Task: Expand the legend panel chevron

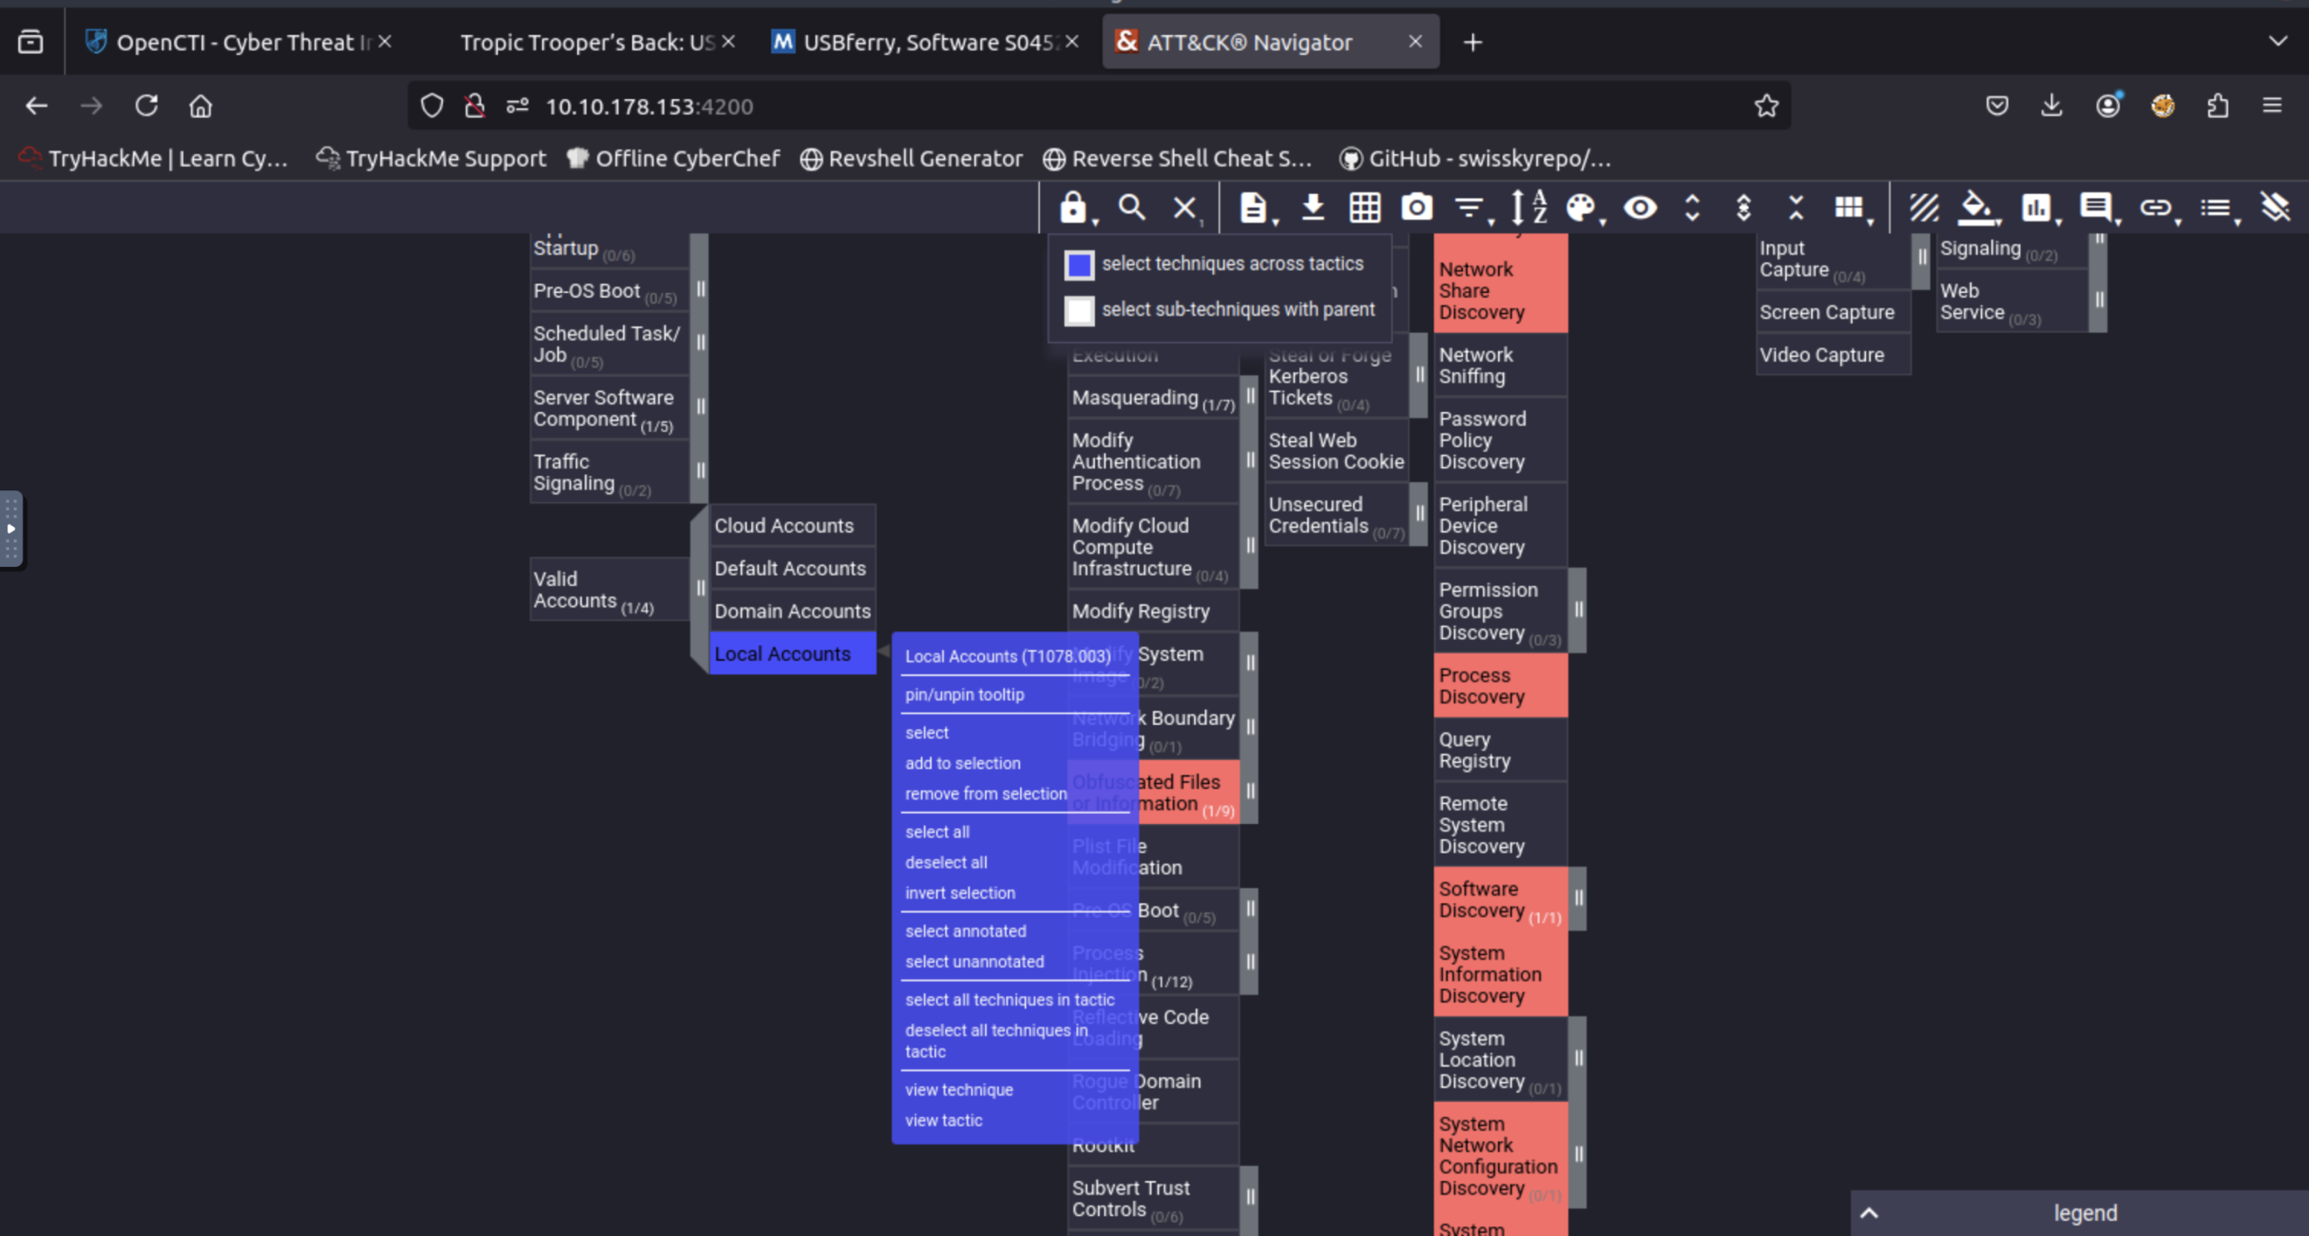Action: pyautogui.click(x=1870, y=1213)
